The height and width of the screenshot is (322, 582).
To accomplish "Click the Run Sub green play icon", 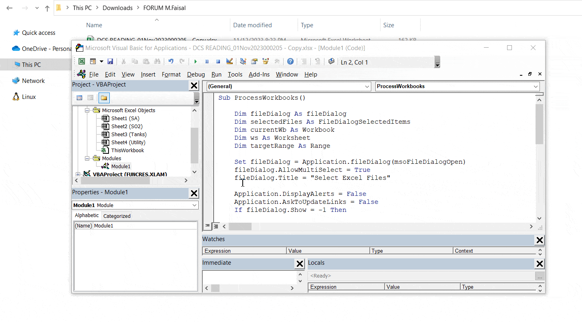I will coord(195,62).
